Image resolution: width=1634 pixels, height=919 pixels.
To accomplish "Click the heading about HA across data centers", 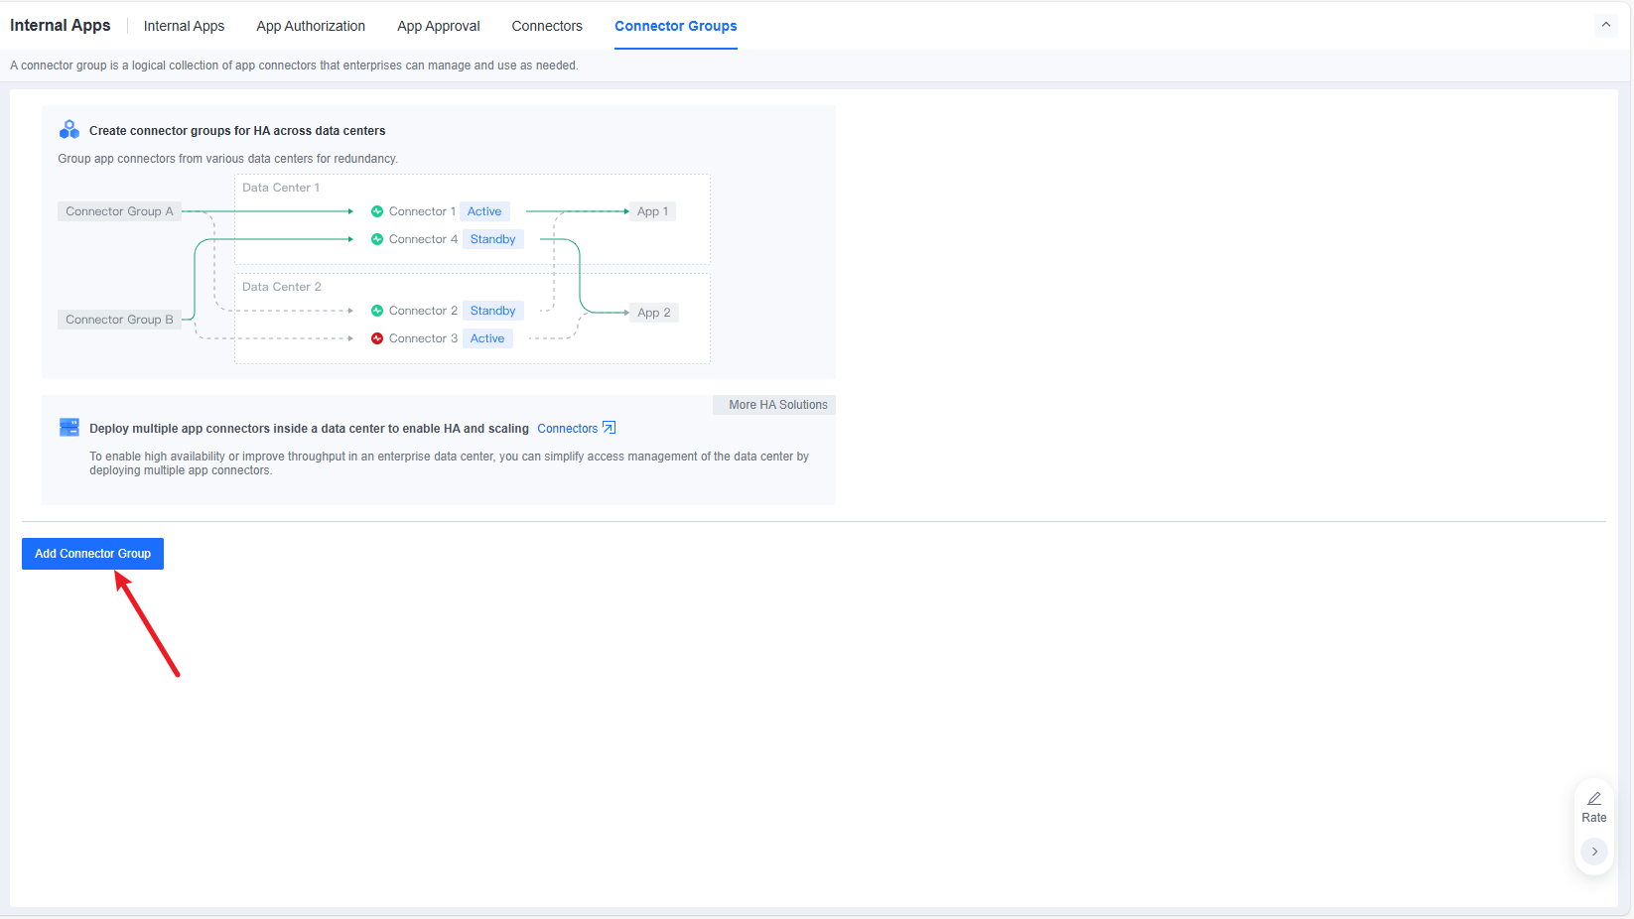I will [237, 131].
